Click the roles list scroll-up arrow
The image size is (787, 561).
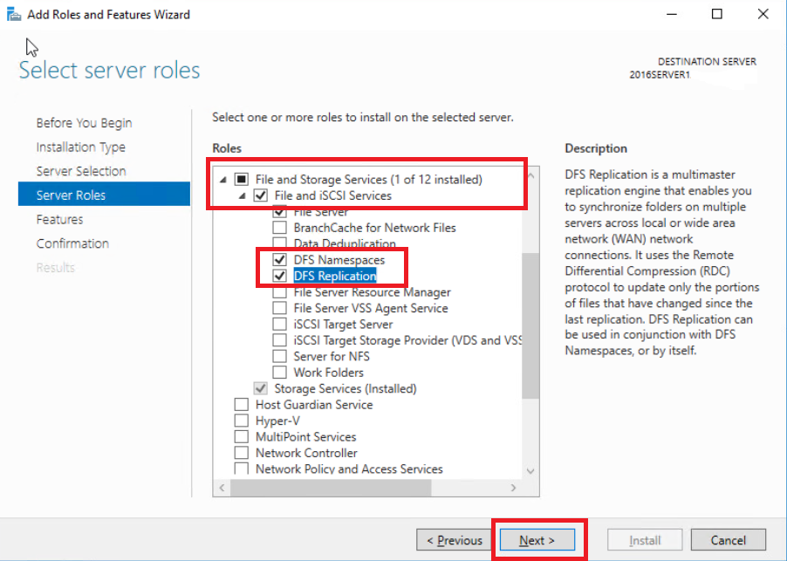click(531, 176)
